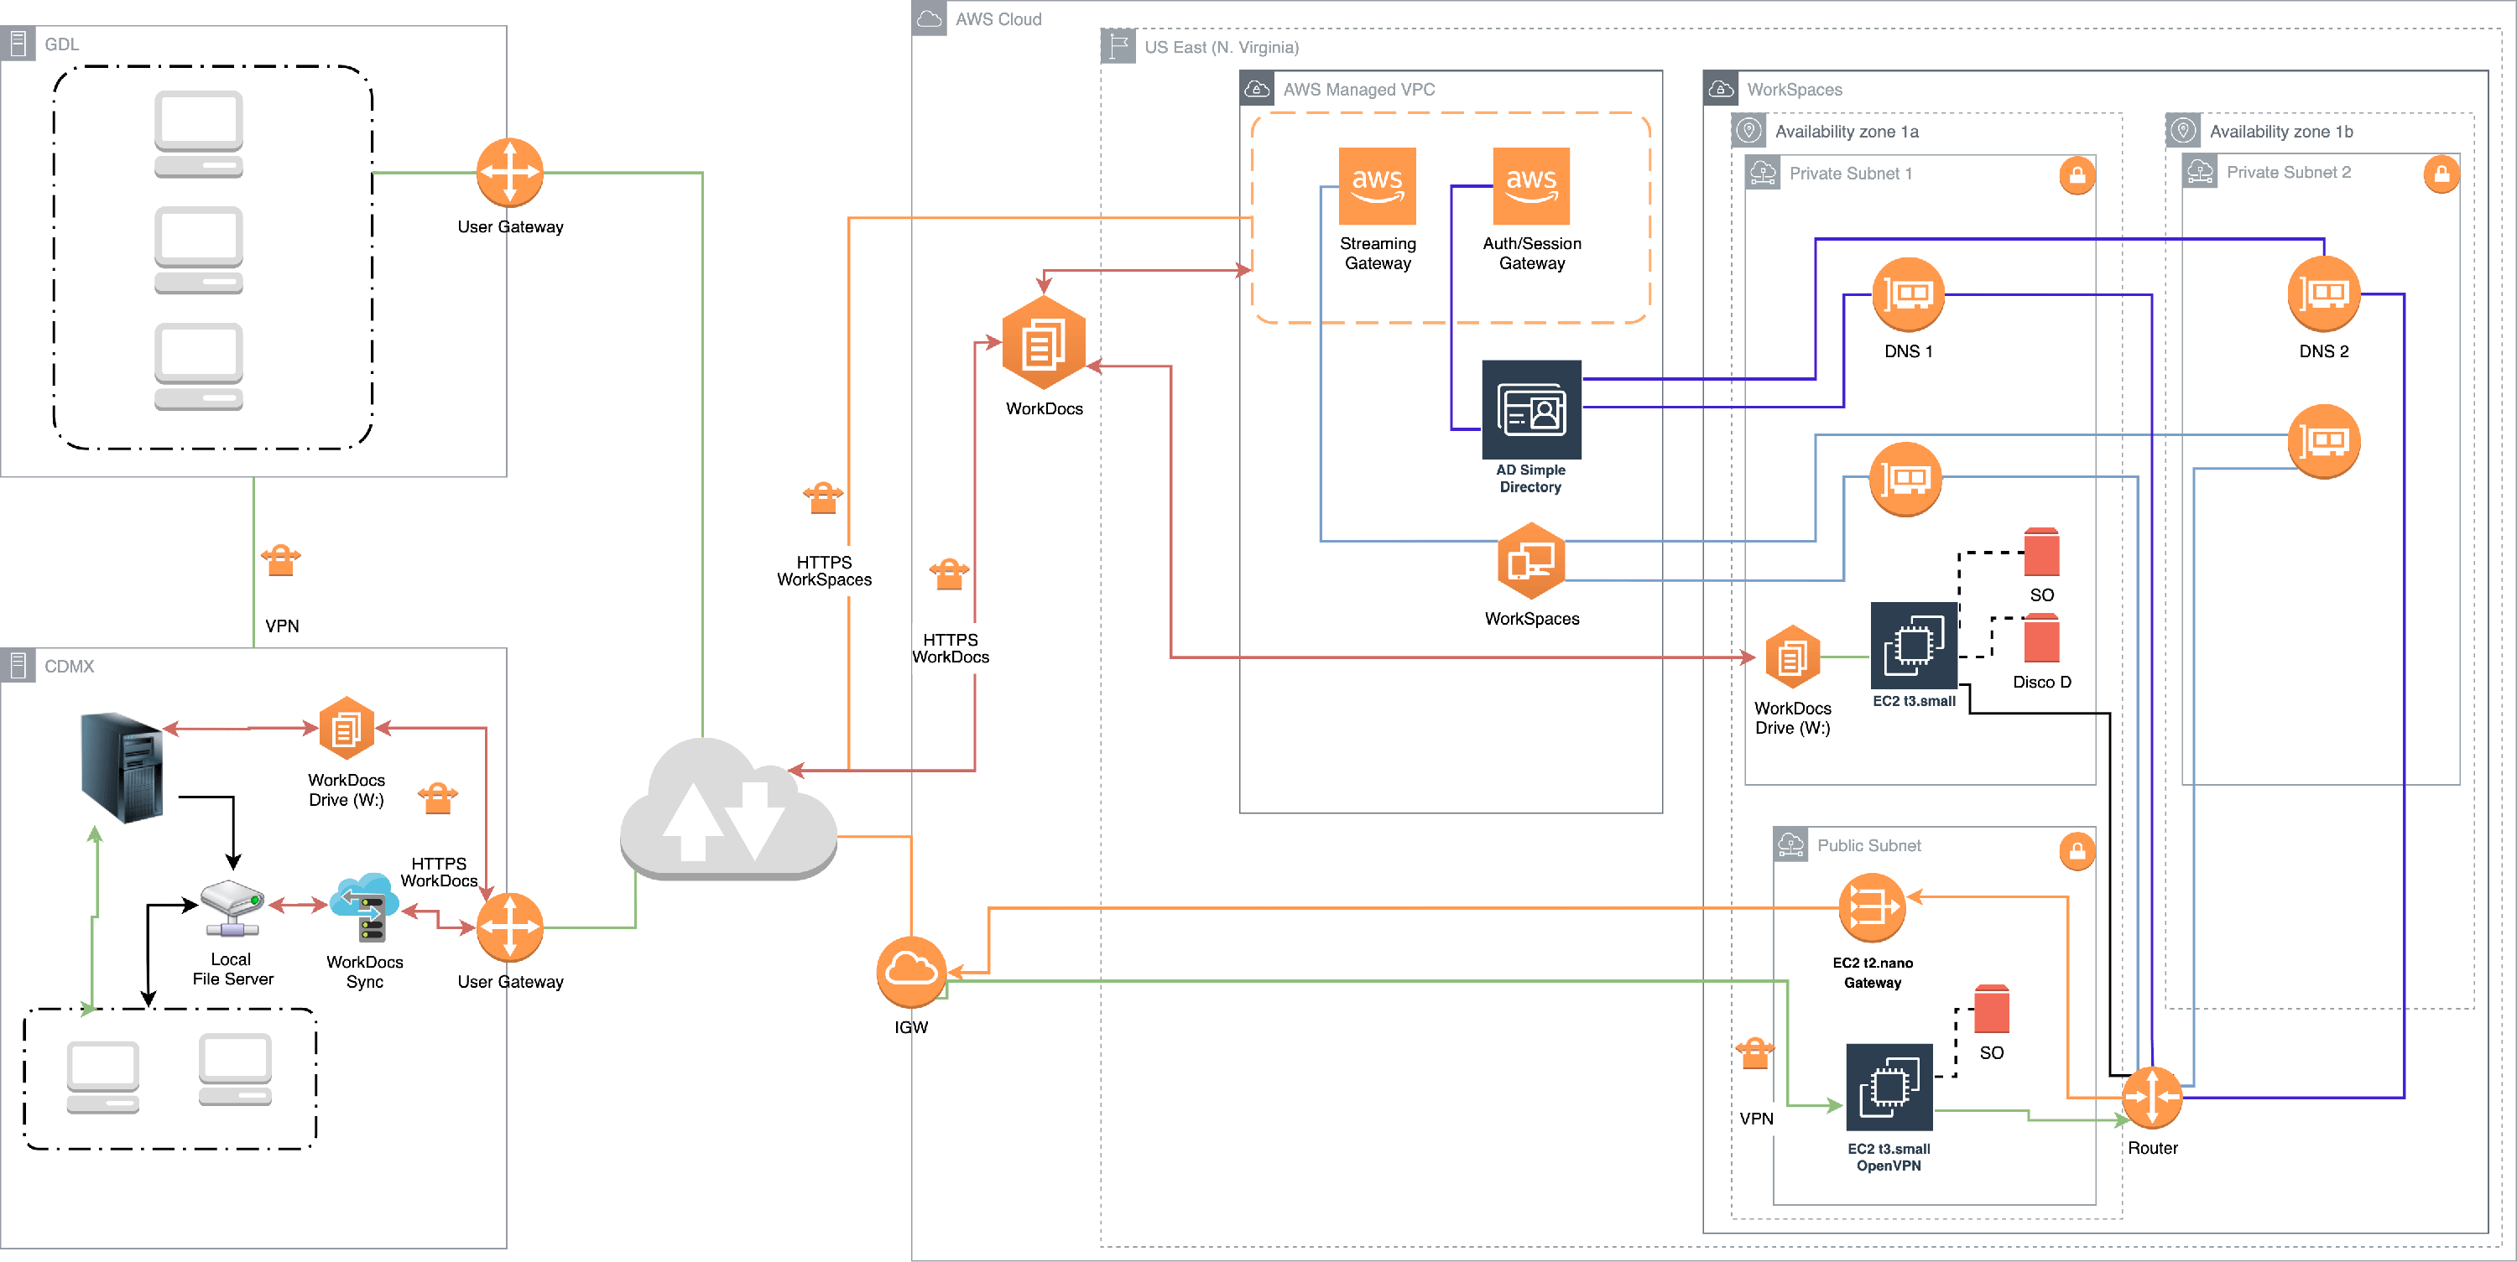The height and width of the screenshot is (1262, 2517).
Task: Click the Private Subnet 2 lock icon
Action: pyautogui.click(x=2441, y=175)
